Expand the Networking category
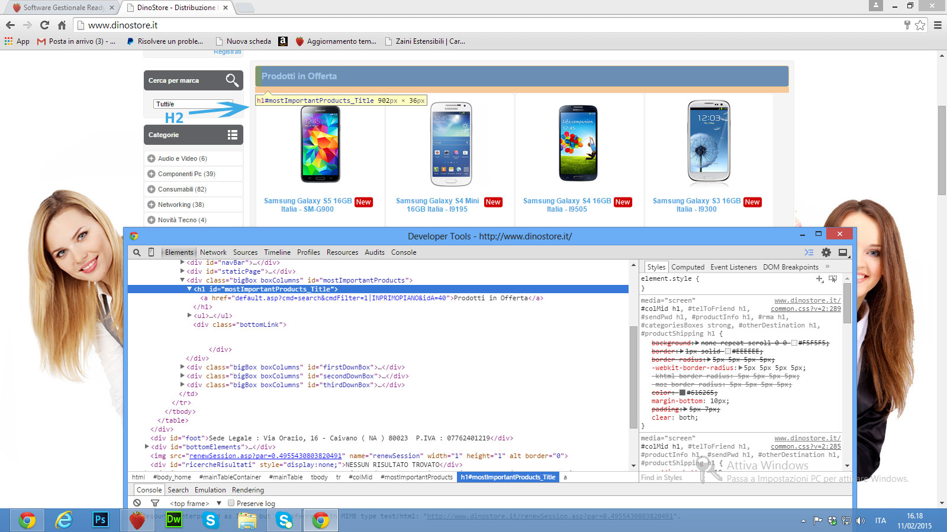 click(x=151, y=205)
